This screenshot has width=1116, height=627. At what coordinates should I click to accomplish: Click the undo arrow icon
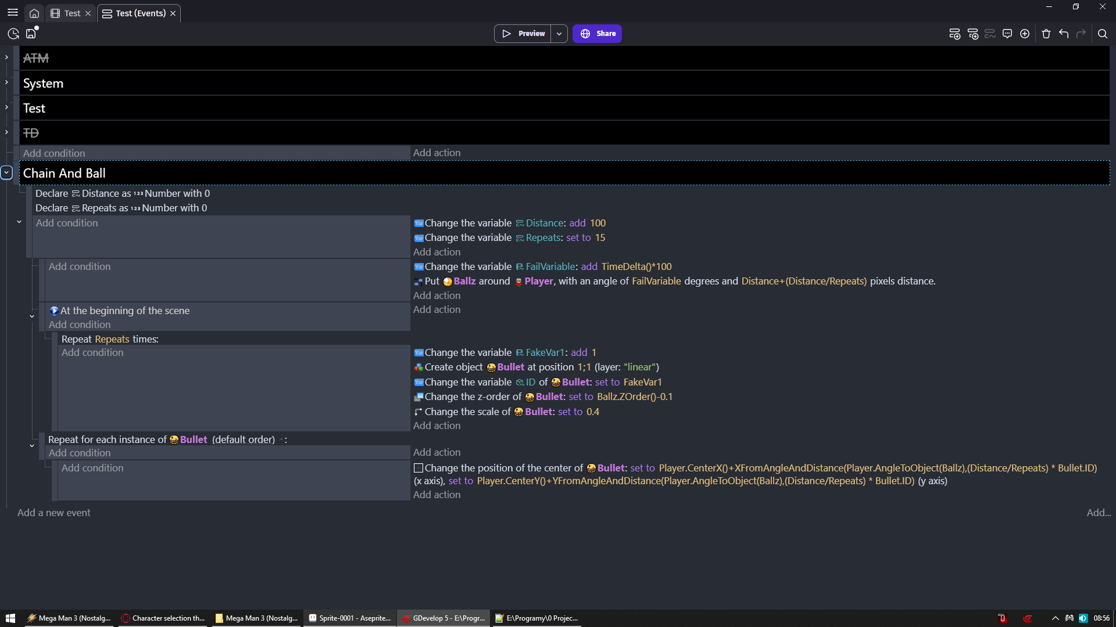click(1064, 34)
